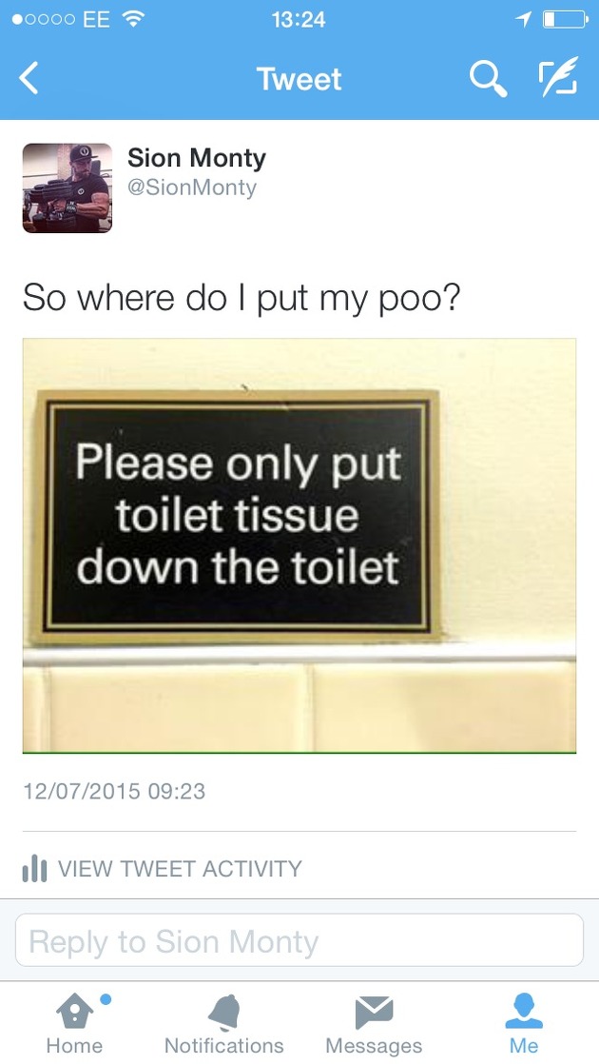Screen dimensions: 599x1064
Task: Enlarge the toilet sign photo
Action: click(x=299, y=545)
